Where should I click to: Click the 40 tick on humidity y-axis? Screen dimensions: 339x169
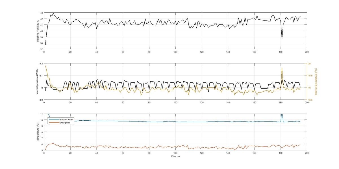pyautogui.click(x=41, y=31)
